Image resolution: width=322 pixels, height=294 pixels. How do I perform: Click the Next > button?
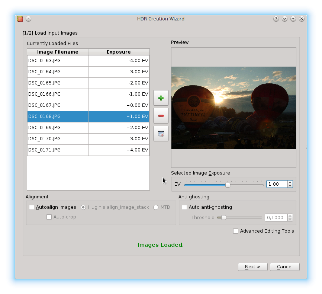pyautogui.click(x=253, y=267)
